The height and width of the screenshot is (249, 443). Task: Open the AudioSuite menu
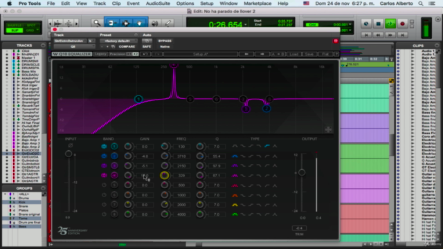click(x=158, y=3)
